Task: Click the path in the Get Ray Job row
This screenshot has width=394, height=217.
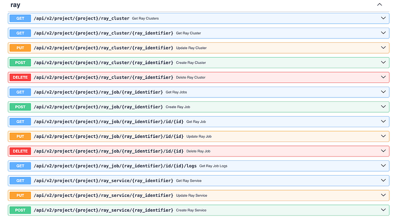Action: tap(108, 122)
